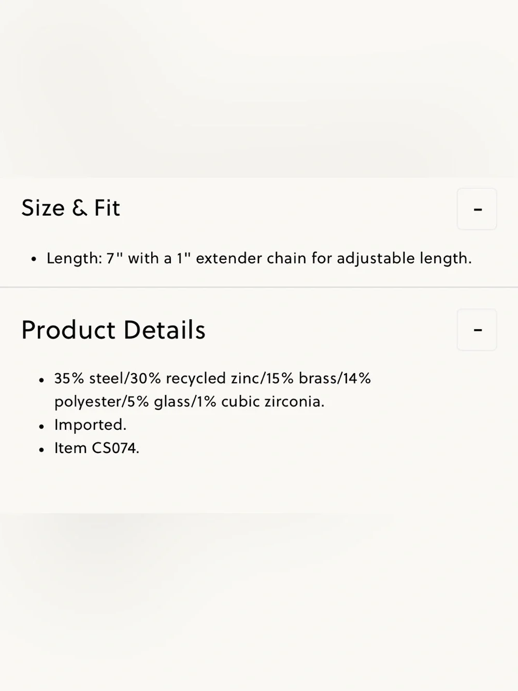
Task: Click the divider line below Size & Fit
Action: click(259, 287)
